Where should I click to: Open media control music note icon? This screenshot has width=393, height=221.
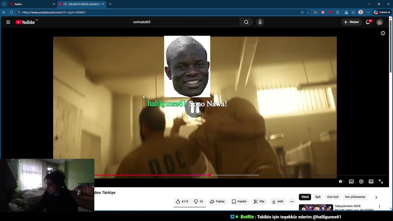[346, 12]
